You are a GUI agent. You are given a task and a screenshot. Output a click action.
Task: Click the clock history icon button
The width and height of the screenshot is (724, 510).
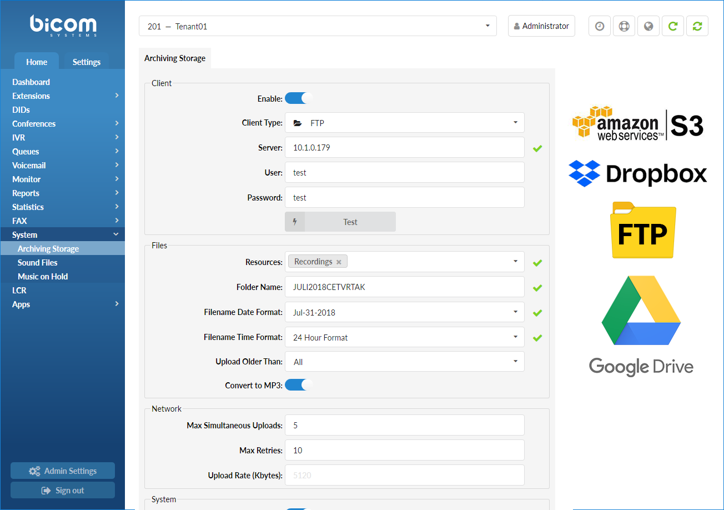[x=600, y=26]
